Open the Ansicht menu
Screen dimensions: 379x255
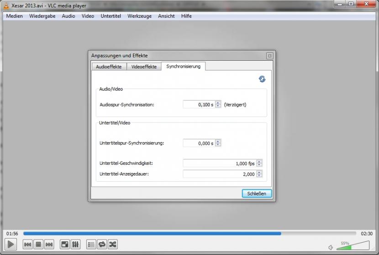[166, 16]
